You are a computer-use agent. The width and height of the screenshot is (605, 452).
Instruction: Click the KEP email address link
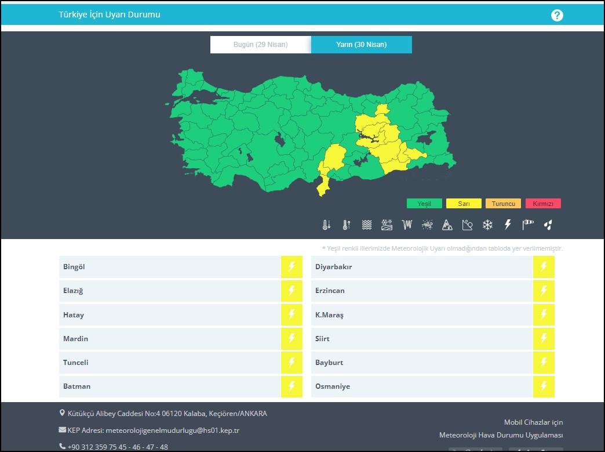(172, 431)
